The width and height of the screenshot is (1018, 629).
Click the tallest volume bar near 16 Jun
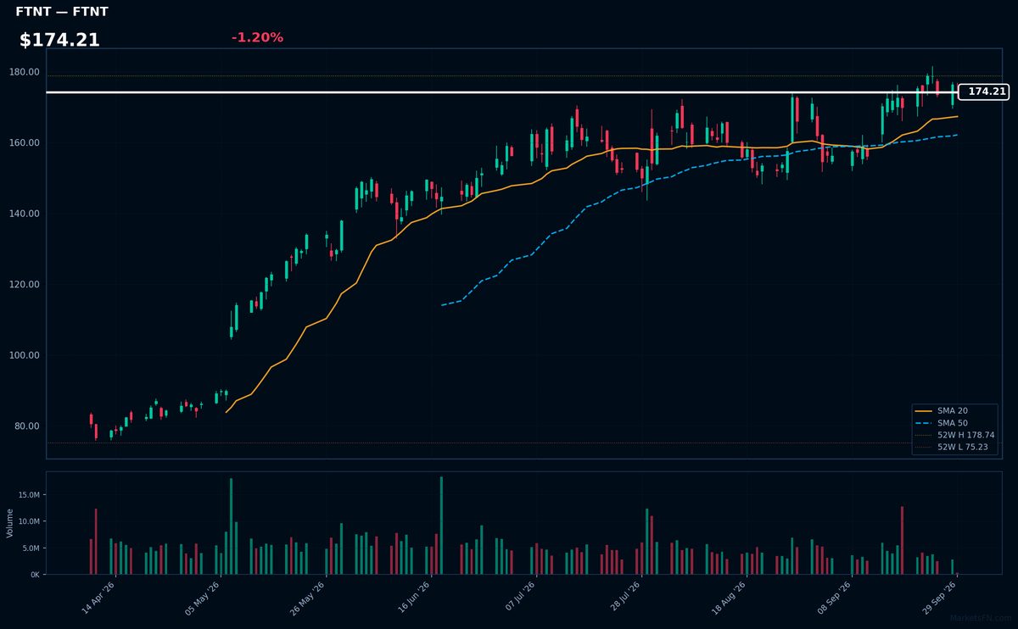pos(441,526)
